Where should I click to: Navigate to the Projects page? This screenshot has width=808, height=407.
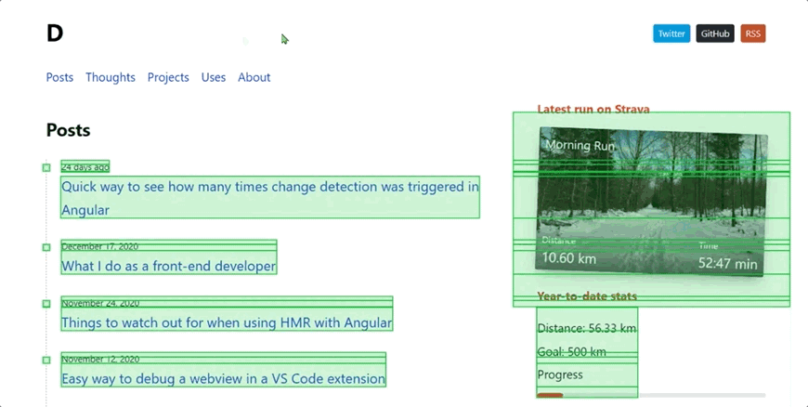pyautogui.click(x=168, y=77)
